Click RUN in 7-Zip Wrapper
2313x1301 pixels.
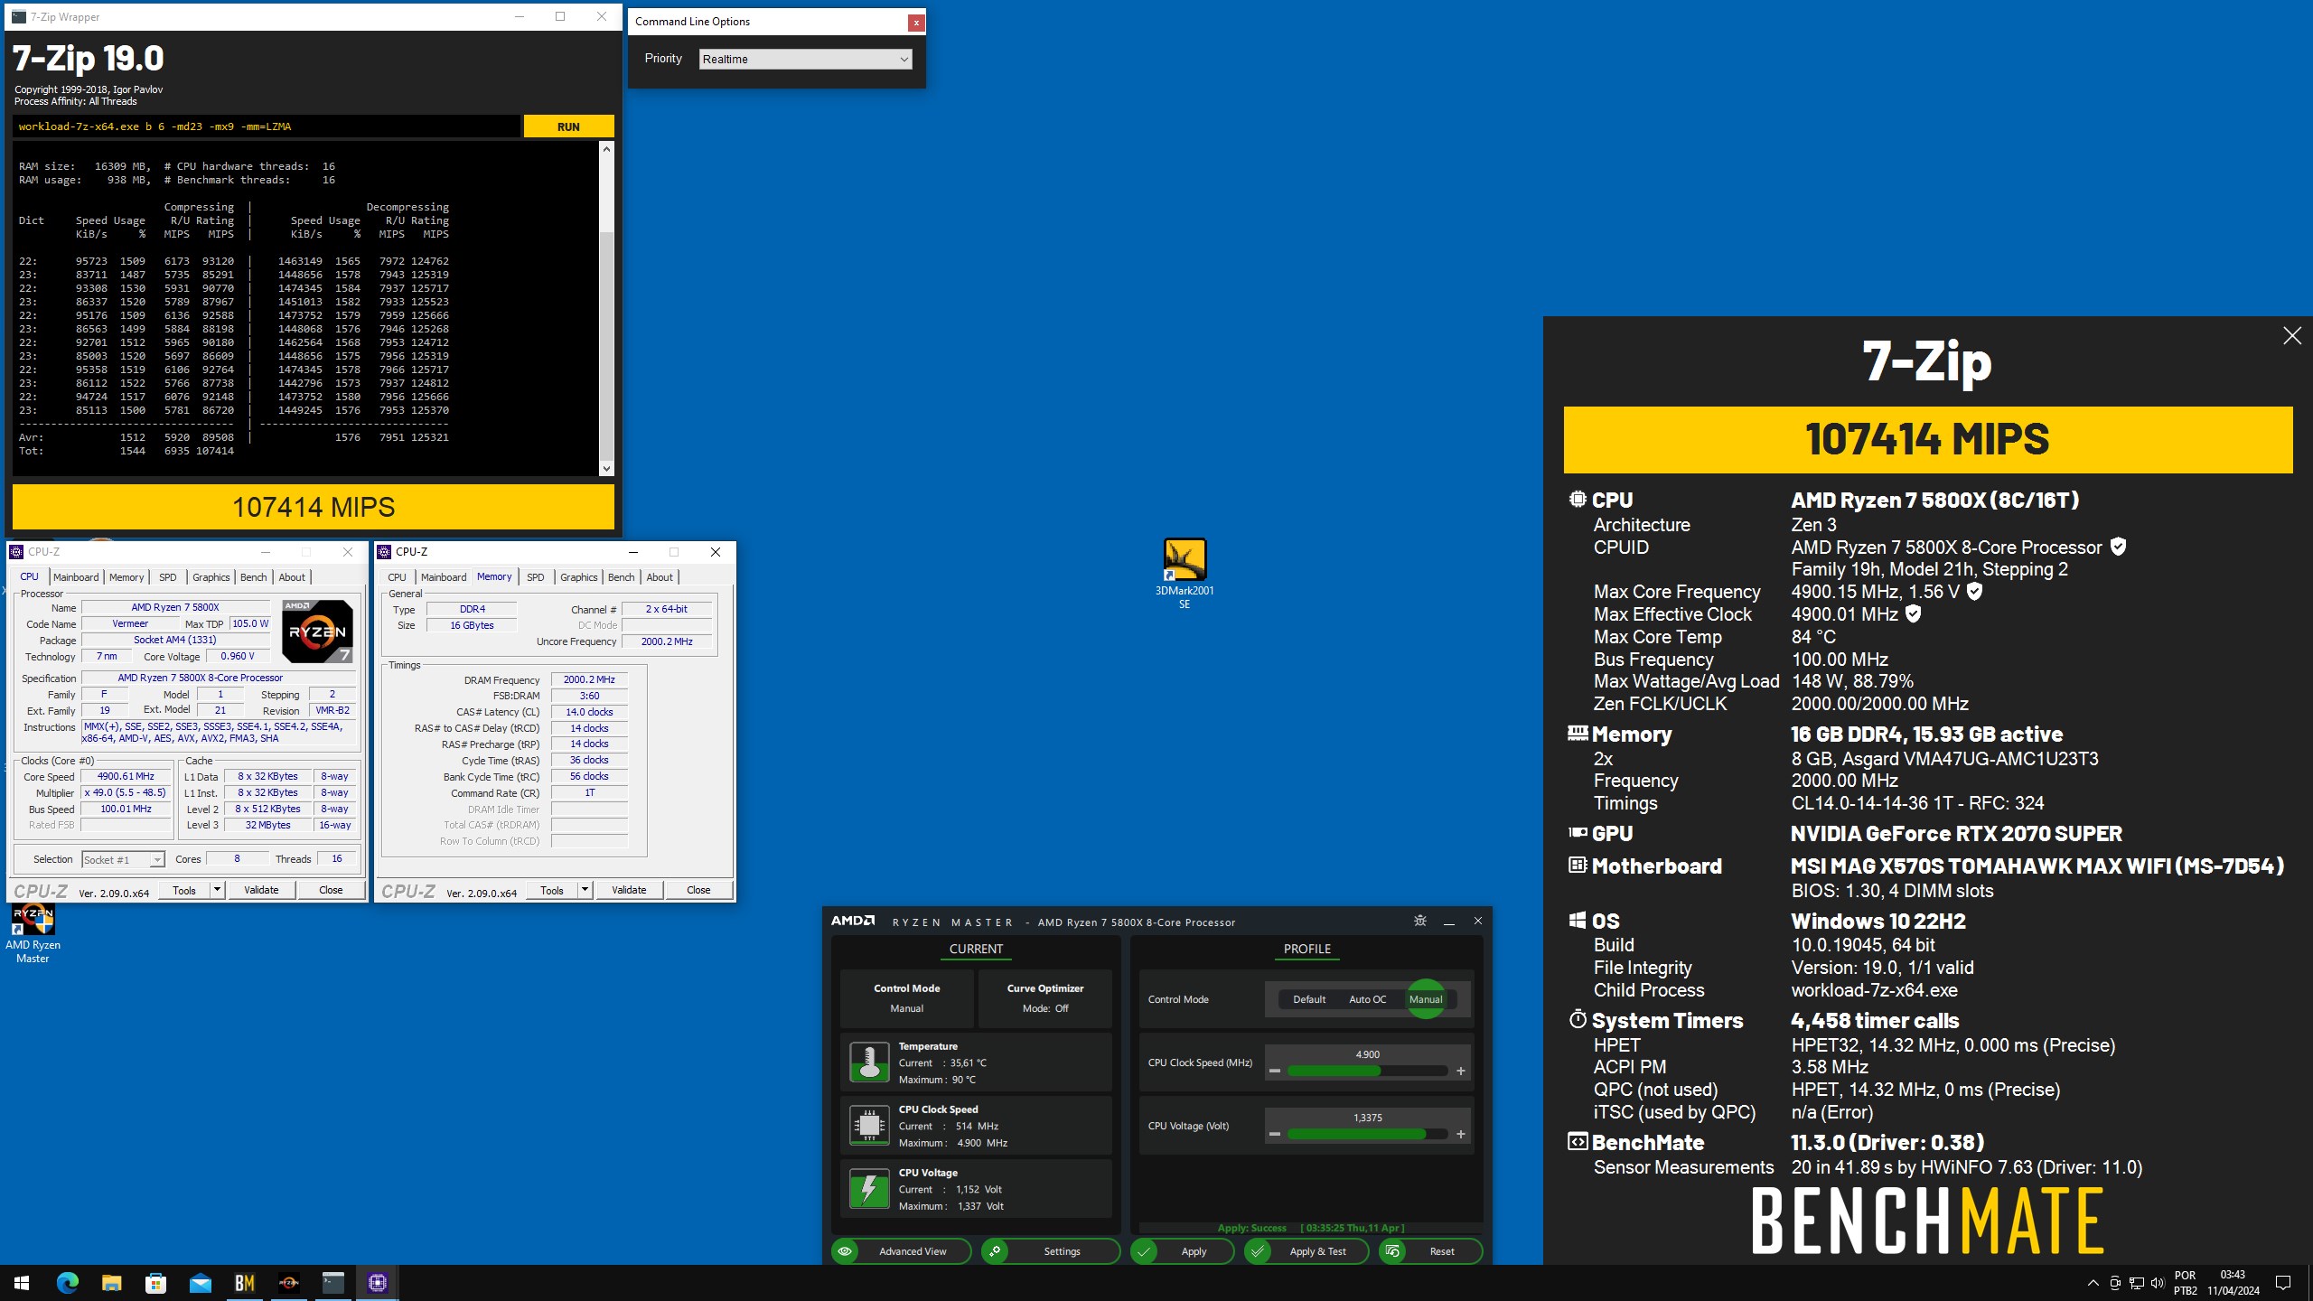(568, 126)
